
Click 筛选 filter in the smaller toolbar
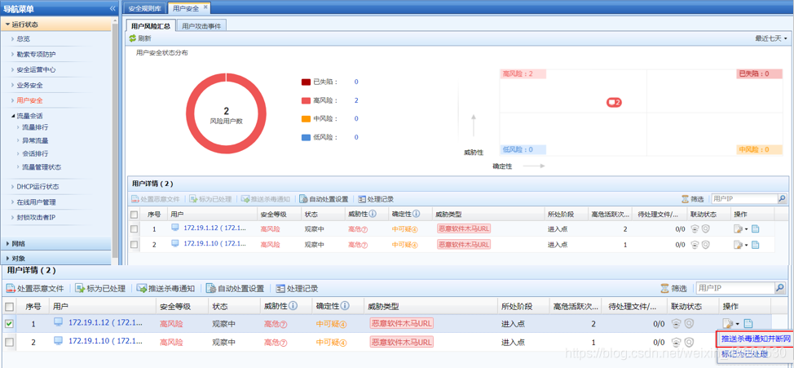(693, 199)
